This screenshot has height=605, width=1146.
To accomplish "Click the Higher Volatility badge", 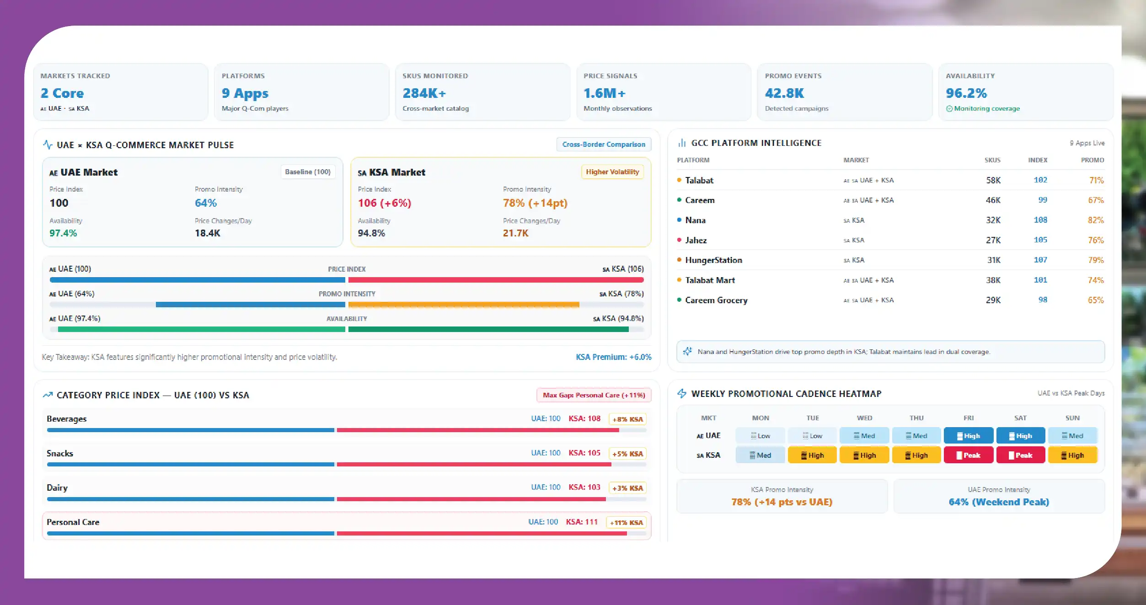I will click(612, 171).
